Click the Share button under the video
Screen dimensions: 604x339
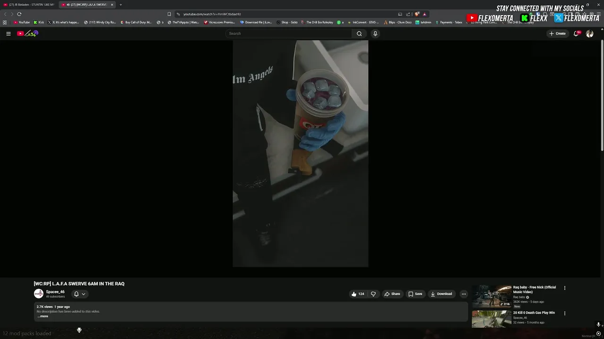(x=392, y=294)
